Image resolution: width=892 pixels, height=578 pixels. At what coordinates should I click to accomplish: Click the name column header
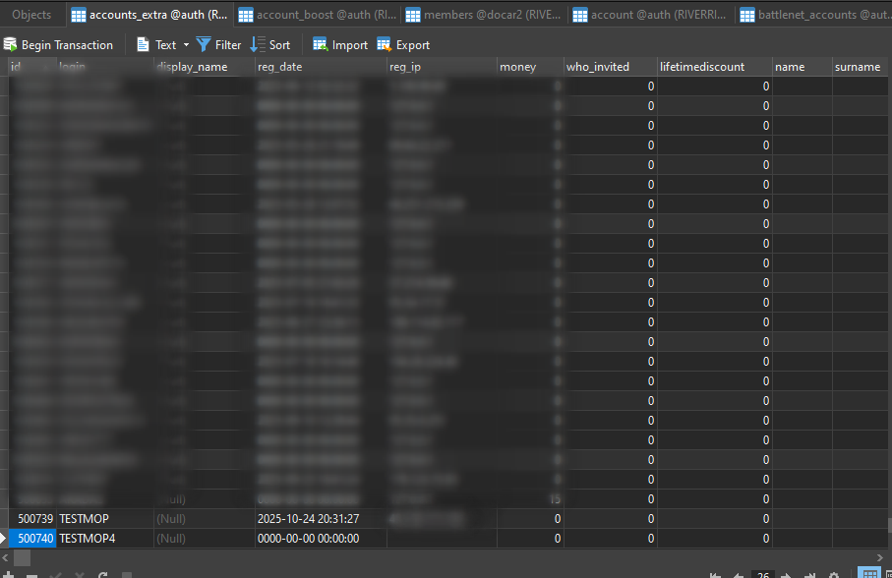tap(803, 67)
